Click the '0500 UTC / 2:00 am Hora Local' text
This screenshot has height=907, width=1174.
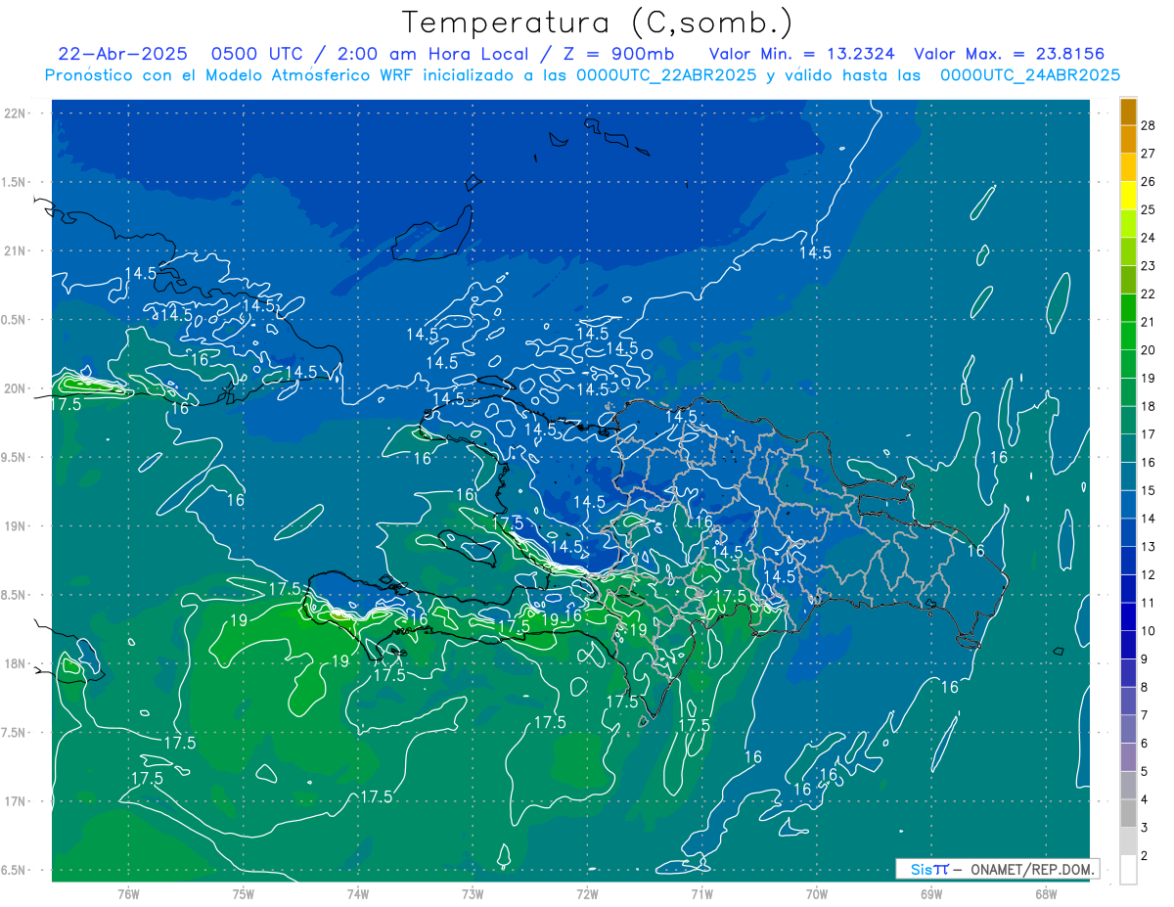370,54
